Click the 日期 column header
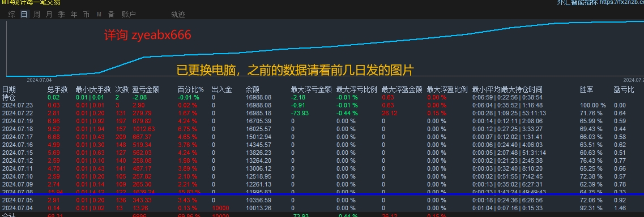 (9, 89)
